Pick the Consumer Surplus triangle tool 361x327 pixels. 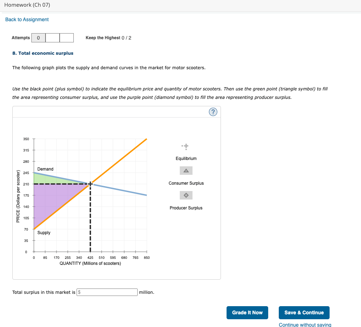186,171
